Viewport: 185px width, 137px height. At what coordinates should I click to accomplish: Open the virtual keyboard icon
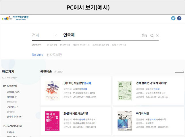pyautogui.click(x=144, y=35)
